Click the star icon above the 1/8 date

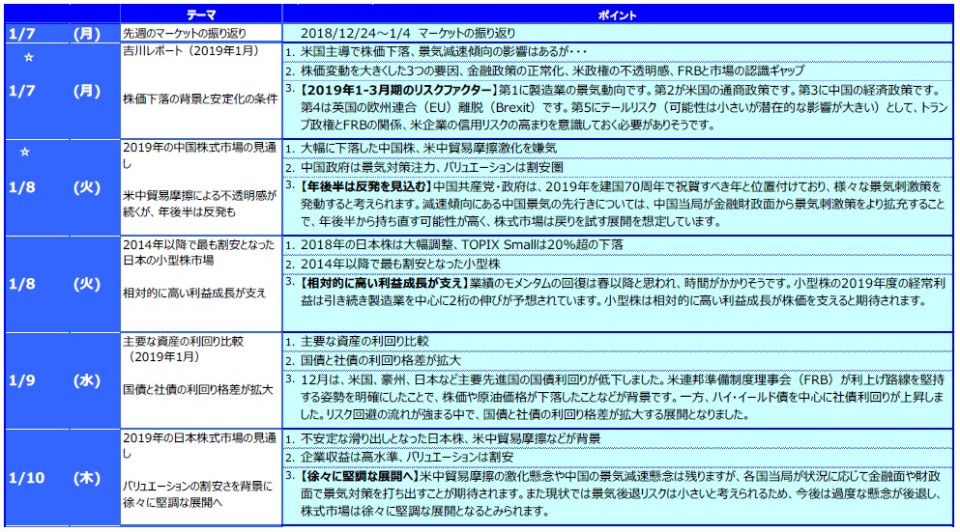click(25, 153)
